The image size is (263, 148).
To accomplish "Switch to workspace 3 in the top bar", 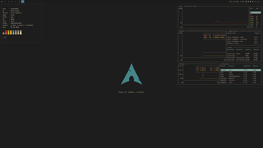I will (12, 2).
